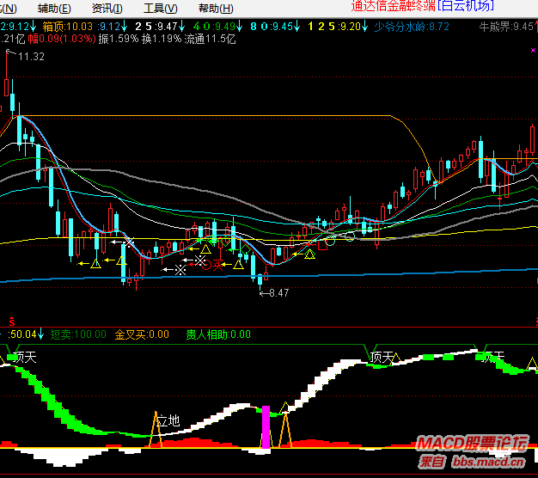Click the 短卖:100.00 indicator label
The width and height of the screenshot is (538, 478).
pyautogui.click(x=78, y=334)
